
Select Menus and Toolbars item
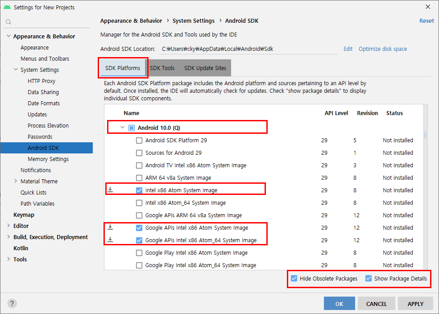tap(45, 58)
